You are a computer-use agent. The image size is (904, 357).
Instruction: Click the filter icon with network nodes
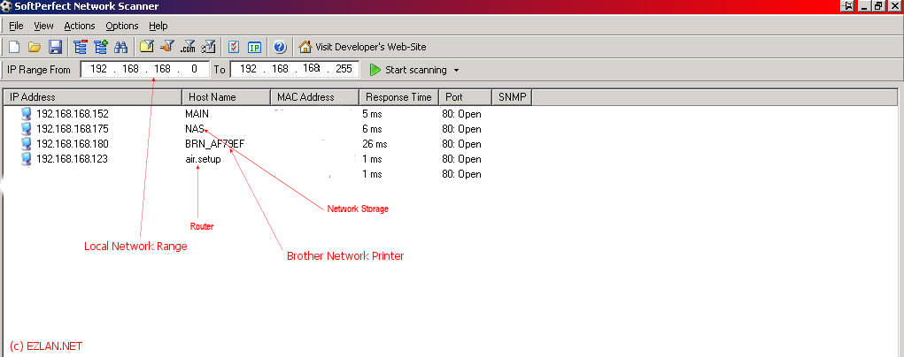tap(208, 47)
